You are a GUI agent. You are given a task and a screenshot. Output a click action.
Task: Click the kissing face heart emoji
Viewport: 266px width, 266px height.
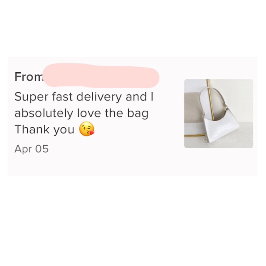pos(87,129)
